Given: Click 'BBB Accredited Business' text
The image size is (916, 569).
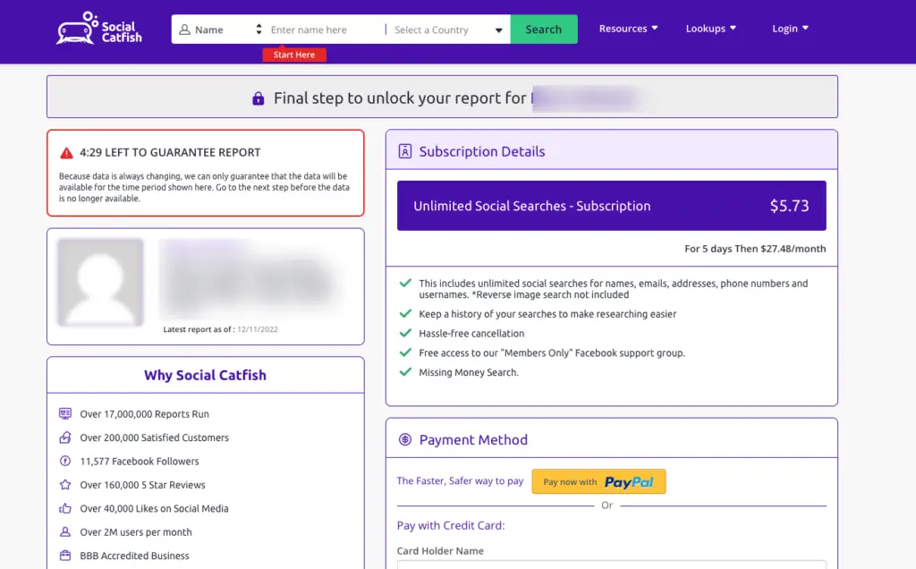Looking at the screenshot, I should point(134,556).
